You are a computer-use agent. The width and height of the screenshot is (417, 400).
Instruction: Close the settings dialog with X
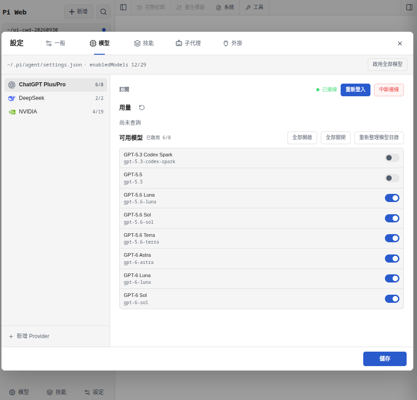pos(400,43)
